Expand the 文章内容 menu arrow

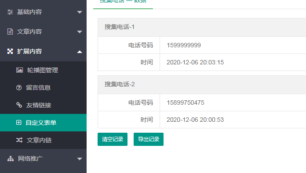[x=80, y=32]
